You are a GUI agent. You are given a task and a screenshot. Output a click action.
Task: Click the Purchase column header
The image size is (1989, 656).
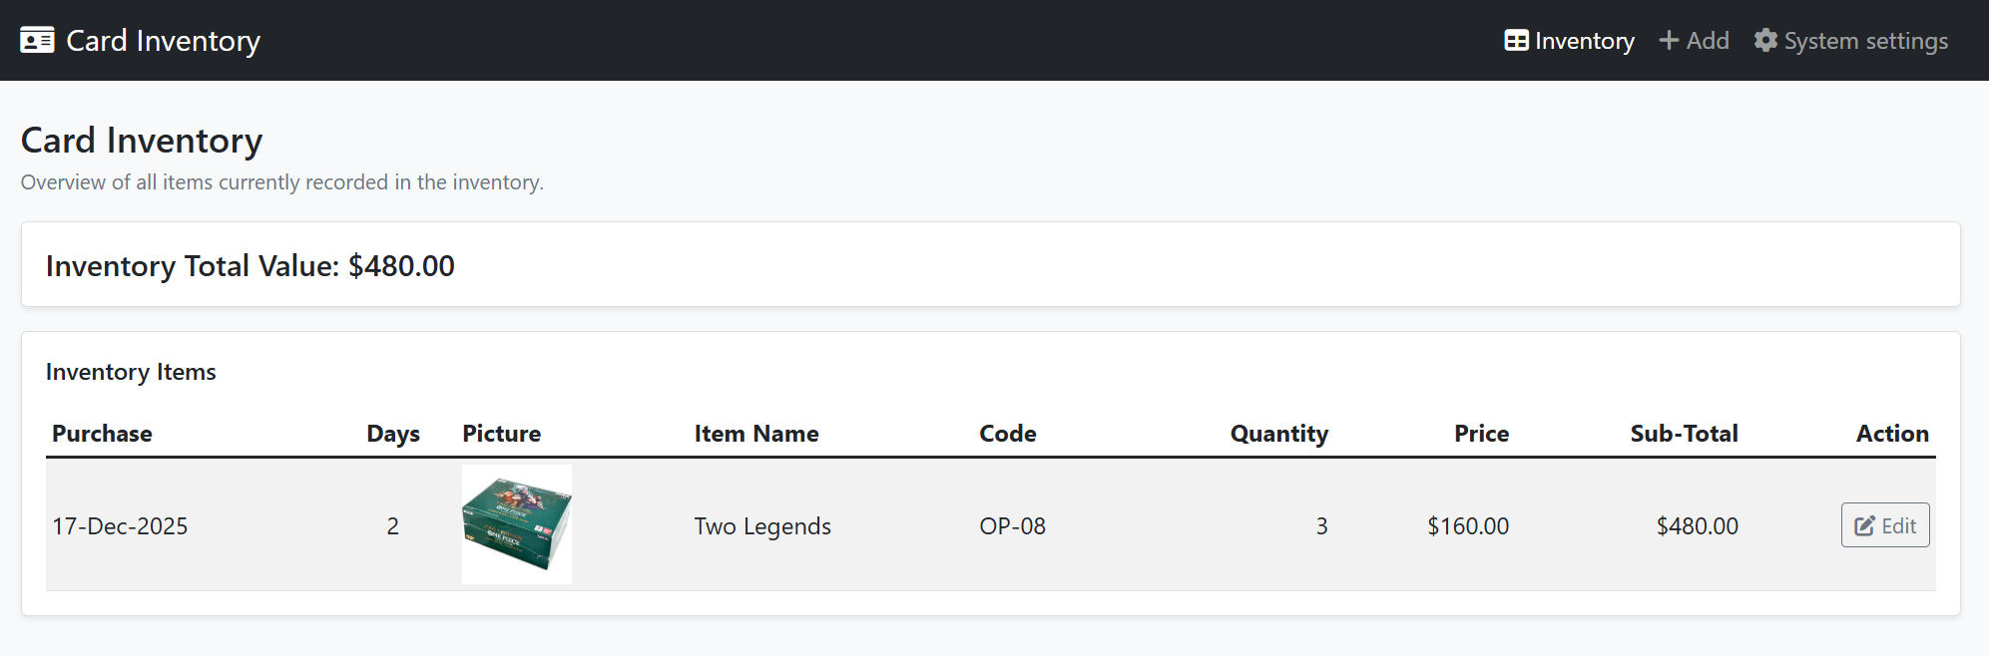(x=102, y=434)
